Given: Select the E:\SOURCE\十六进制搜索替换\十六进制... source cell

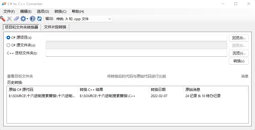Looking at the screenshot, I should tap(42, 96).
